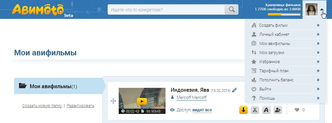Screen dimensions: 332x123
Task: Click the open folder icon in sidebar
Action: click(23, 86)
